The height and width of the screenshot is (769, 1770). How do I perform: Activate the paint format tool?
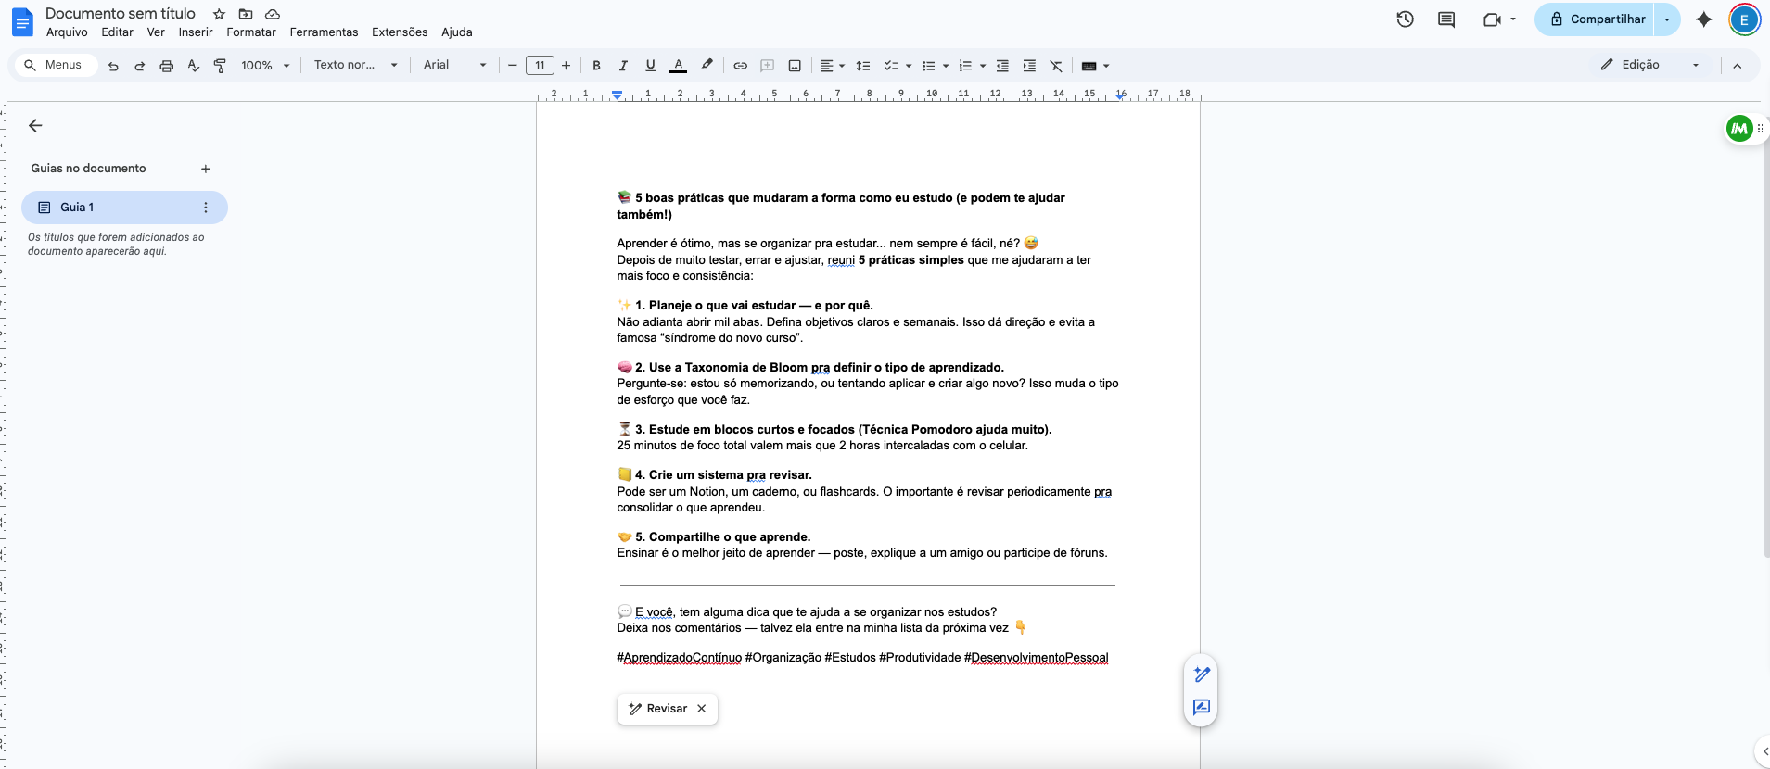[x=220, y=66]
